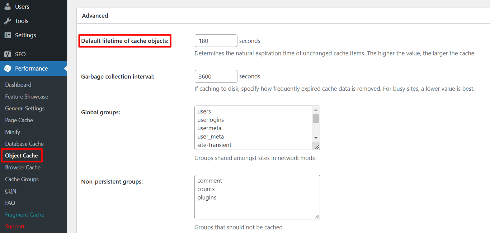
Task: Open Database Cache settings
Action: click(x=24, y=144)
